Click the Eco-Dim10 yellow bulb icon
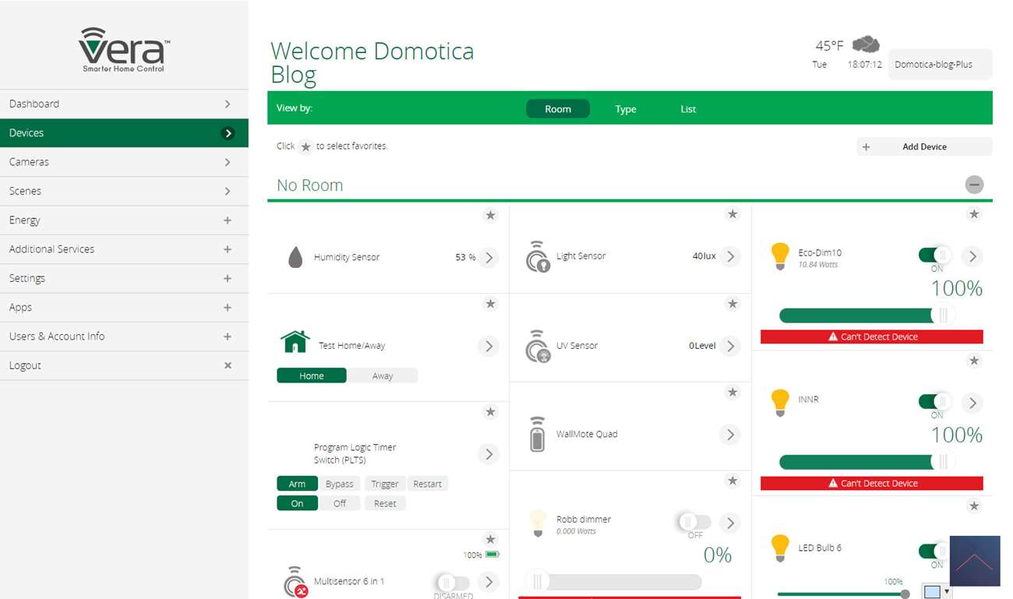 [x=780, y=256]
